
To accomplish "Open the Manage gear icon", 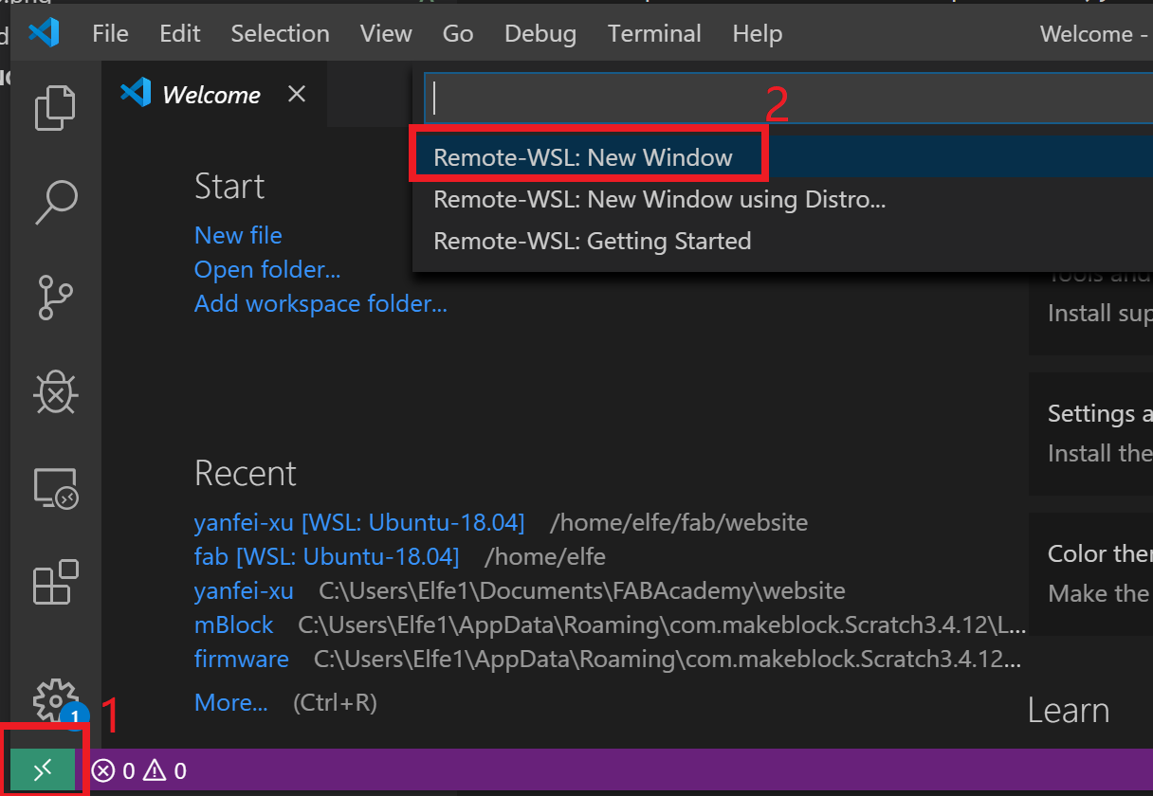I will click(55, 701).
